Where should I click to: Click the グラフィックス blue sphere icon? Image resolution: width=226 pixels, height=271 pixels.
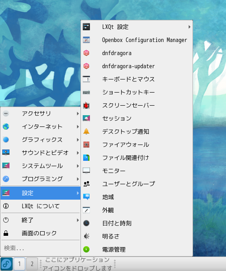tap(6, 140)
